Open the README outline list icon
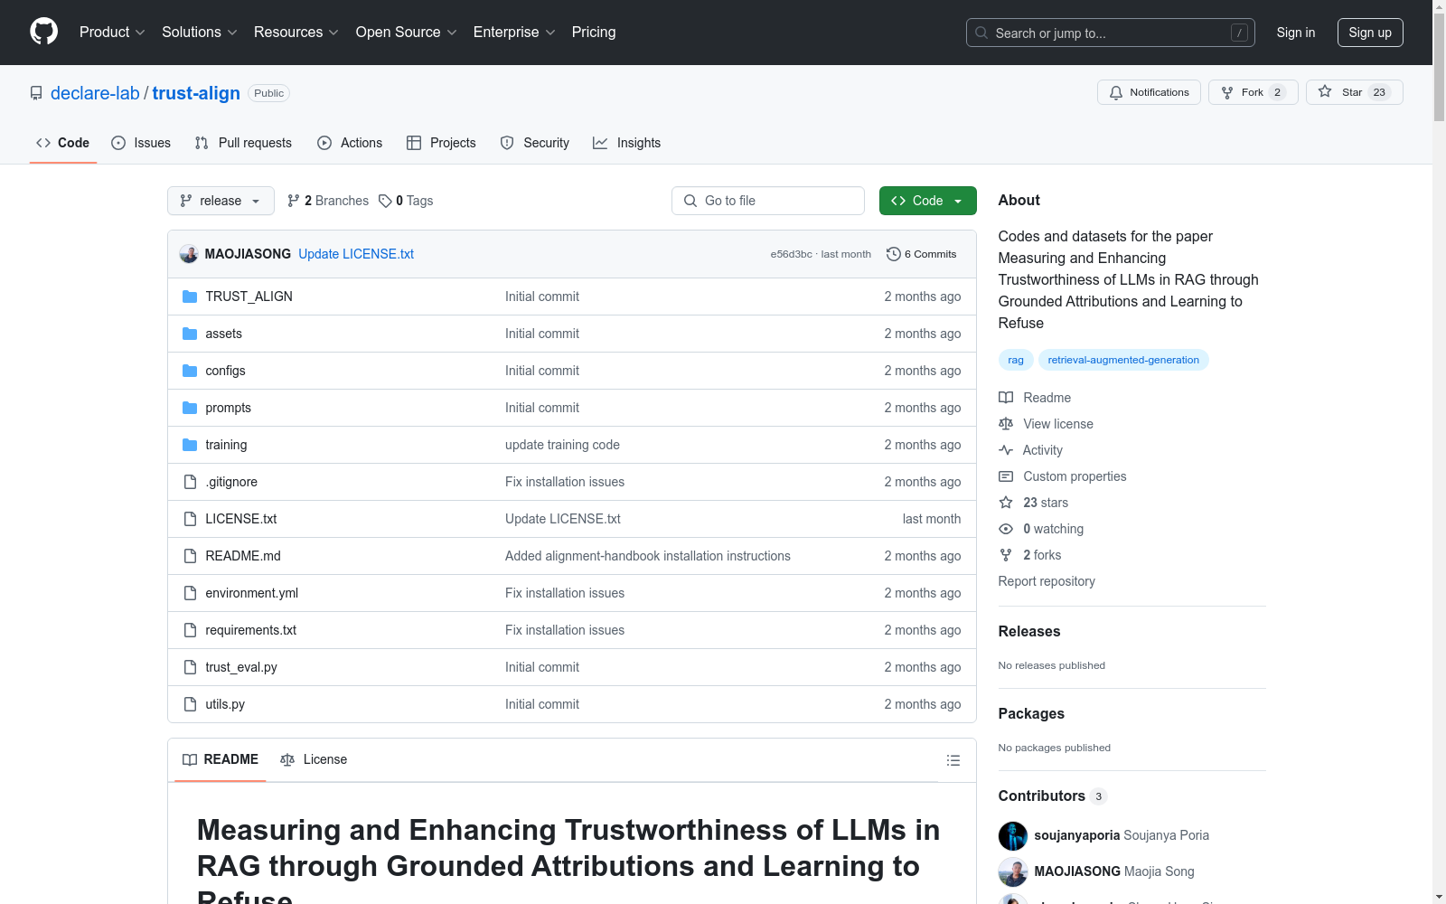Image resolution: width=1446 pixels, height=904 pixels. click(953, 760)
